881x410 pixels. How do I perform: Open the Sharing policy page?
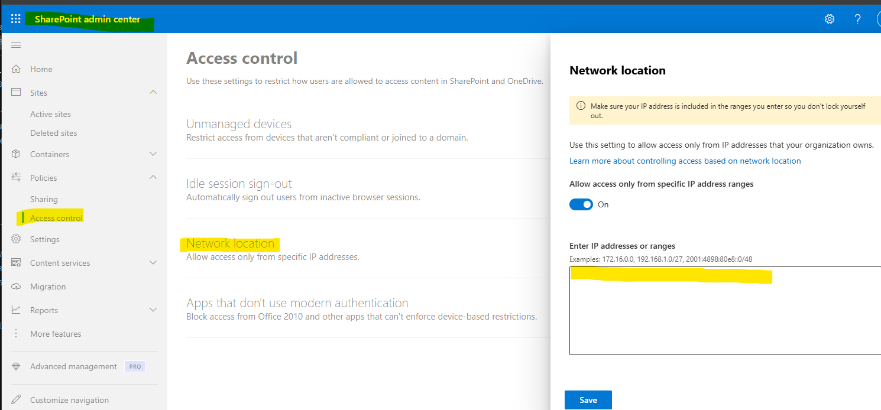pyautogui.click(x=44, y=199)
